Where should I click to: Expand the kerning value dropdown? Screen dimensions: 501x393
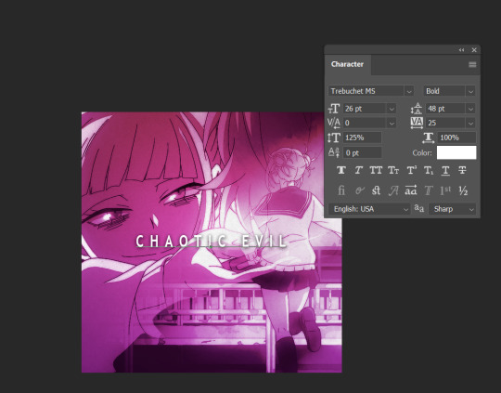pyautogui.click(x=392, y=123)
